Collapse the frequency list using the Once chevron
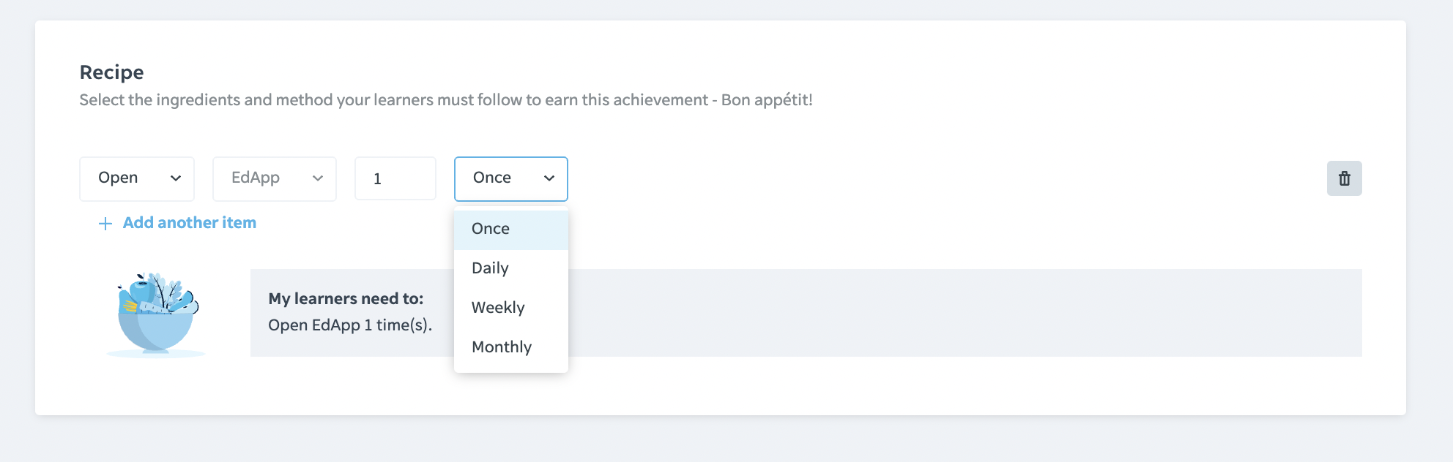Viewport: 1453px width, 462px height. pyautogui.click(x=549, y=178)
